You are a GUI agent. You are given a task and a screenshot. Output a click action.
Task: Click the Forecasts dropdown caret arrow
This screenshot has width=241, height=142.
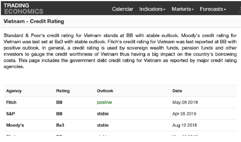(x=225, y=9)
